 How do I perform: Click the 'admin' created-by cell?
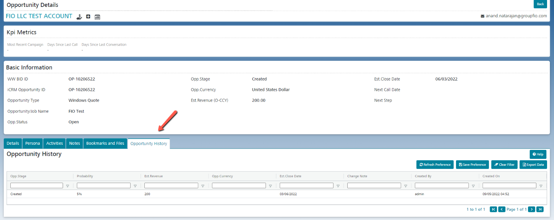pyautogui.click(x=419, y=194)
